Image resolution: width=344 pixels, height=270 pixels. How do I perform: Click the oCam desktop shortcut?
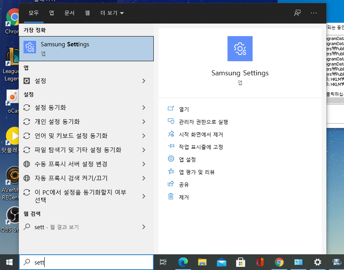pos(12,101)
